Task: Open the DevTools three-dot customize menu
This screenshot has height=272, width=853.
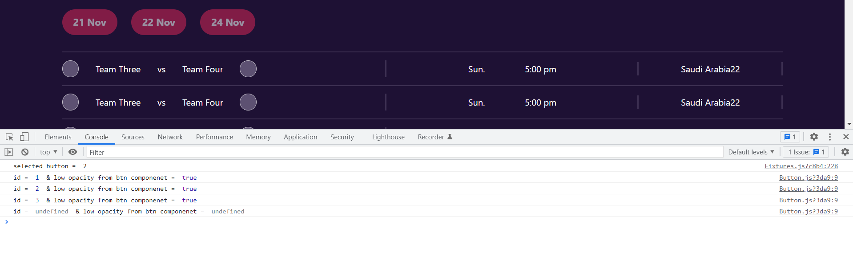Action: (x=830, y=137)
